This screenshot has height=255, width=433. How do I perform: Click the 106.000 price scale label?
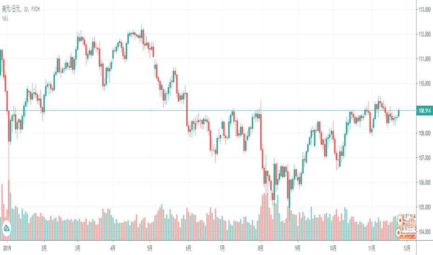(424, 183)
